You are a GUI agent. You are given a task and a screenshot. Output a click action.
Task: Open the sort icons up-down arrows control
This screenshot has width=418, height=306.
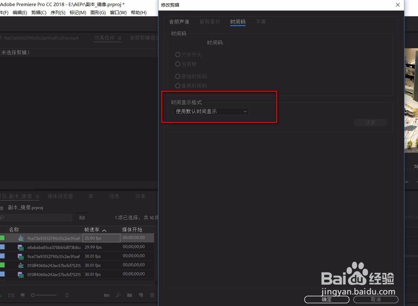(x=67, y=295)
